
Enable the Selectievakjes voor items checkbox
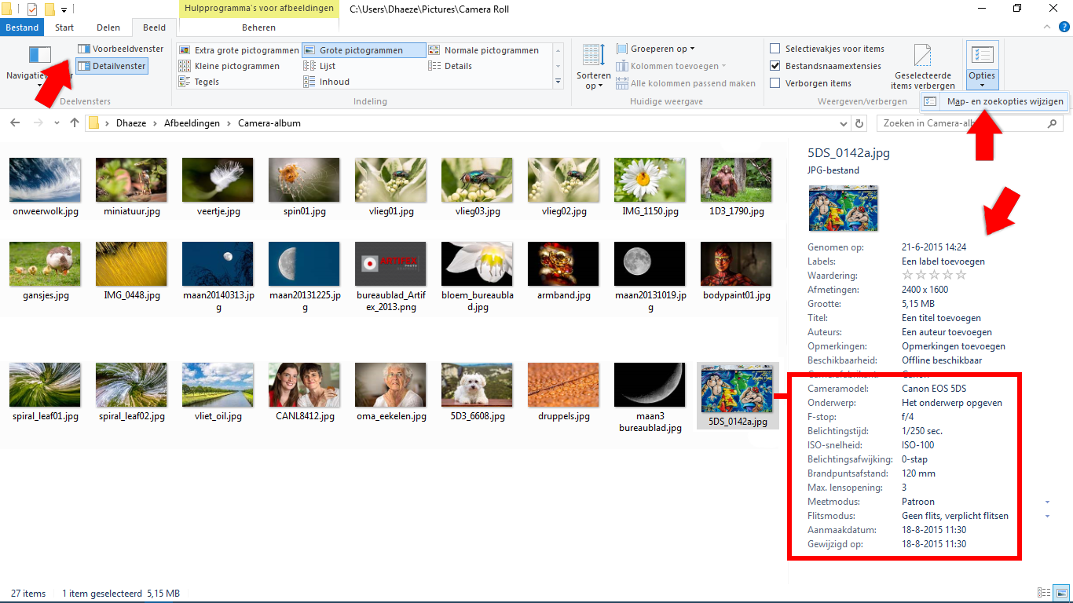point(775,49)
